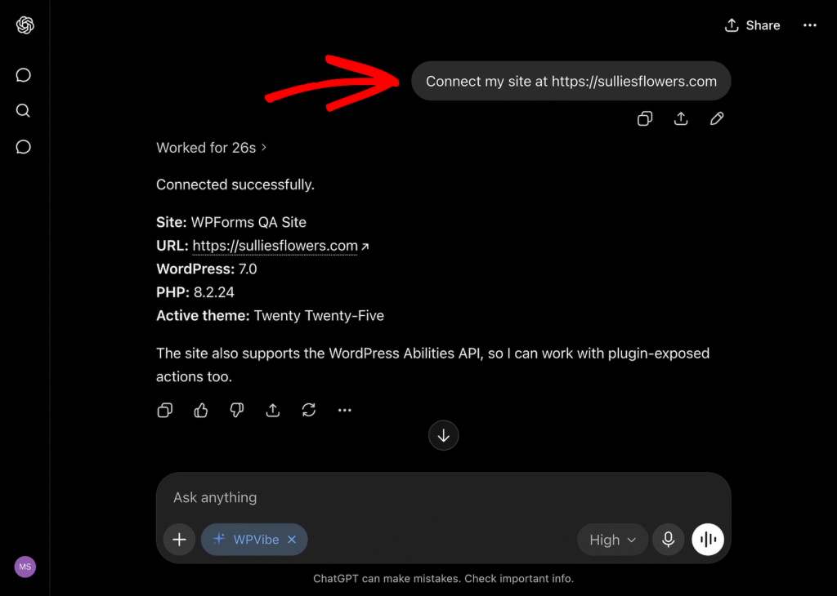
Task: Remove the WPVibe chip with X
Action: [x=292, y=540]
